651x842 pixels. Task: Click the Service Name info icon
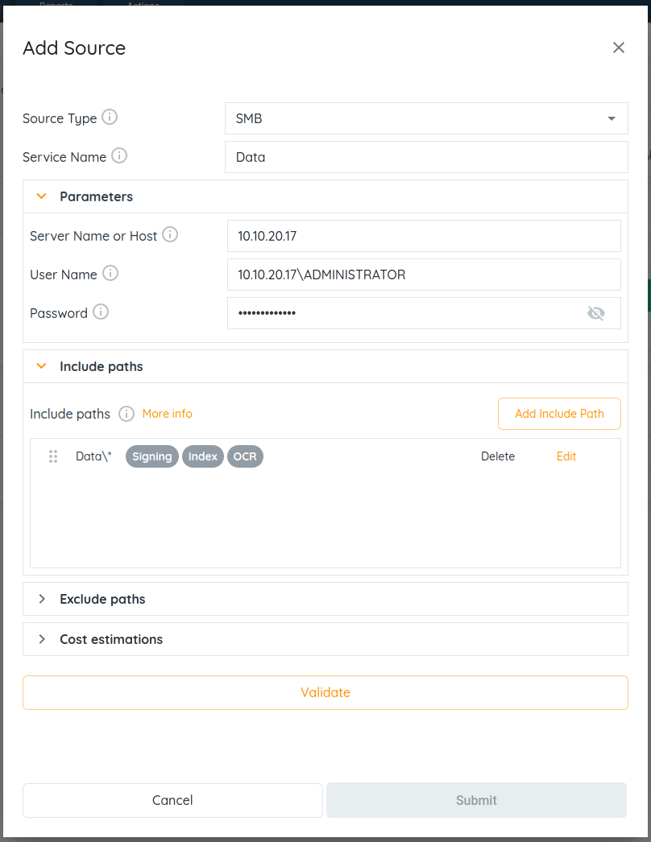pos(119,156)
